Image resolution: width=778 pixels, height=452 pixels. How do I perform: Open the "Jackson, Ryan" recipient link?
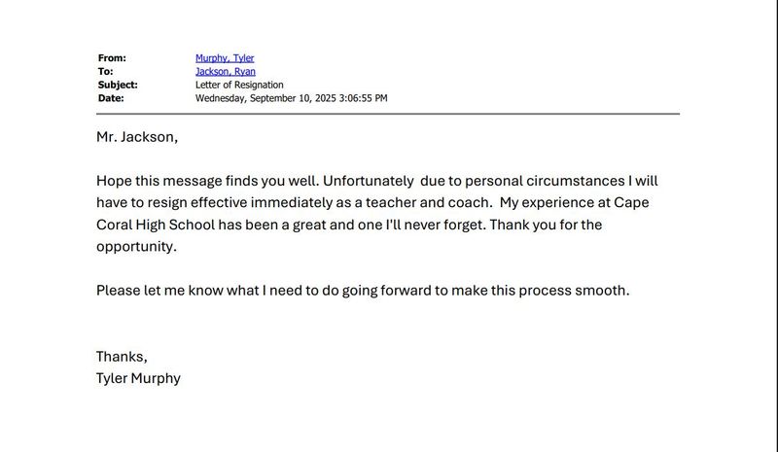click(x=225, y=72)
